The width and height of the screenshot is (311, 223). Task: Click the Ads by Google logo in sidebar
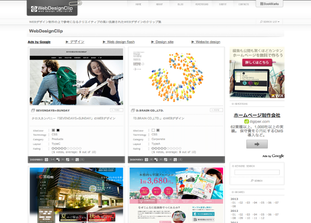pyautogui.click(x=273, y=156)
